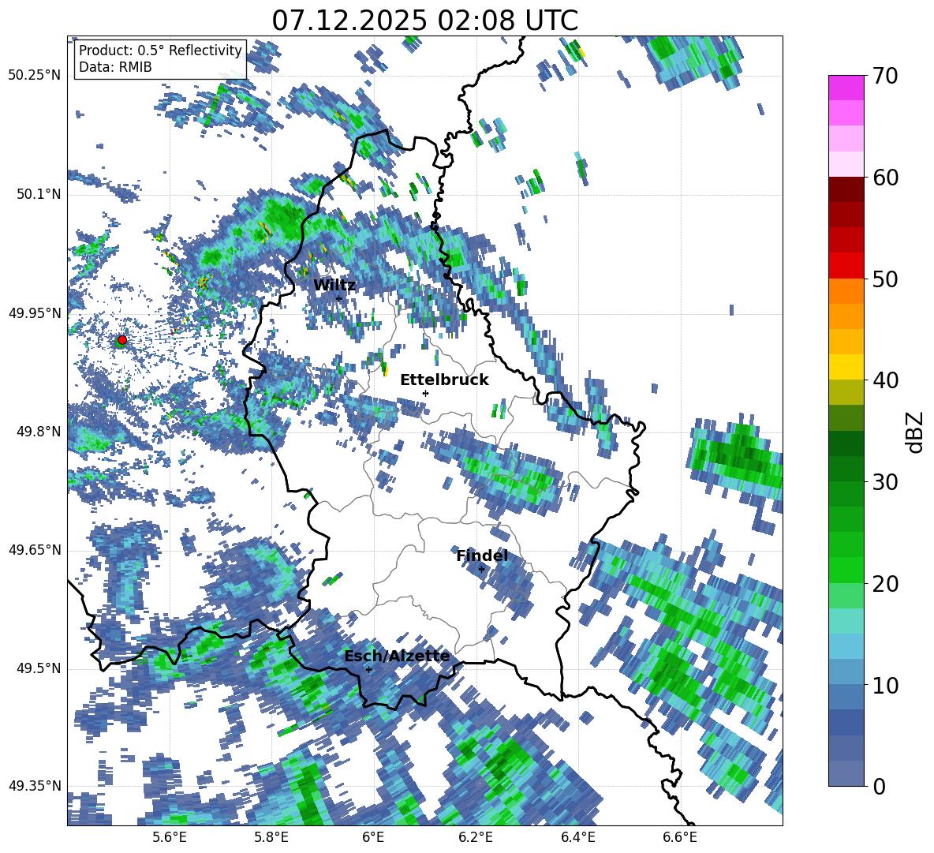Screen dimensions: 934x853
Task: Click the 30 tick on colorbar
Action: point(885,482)
